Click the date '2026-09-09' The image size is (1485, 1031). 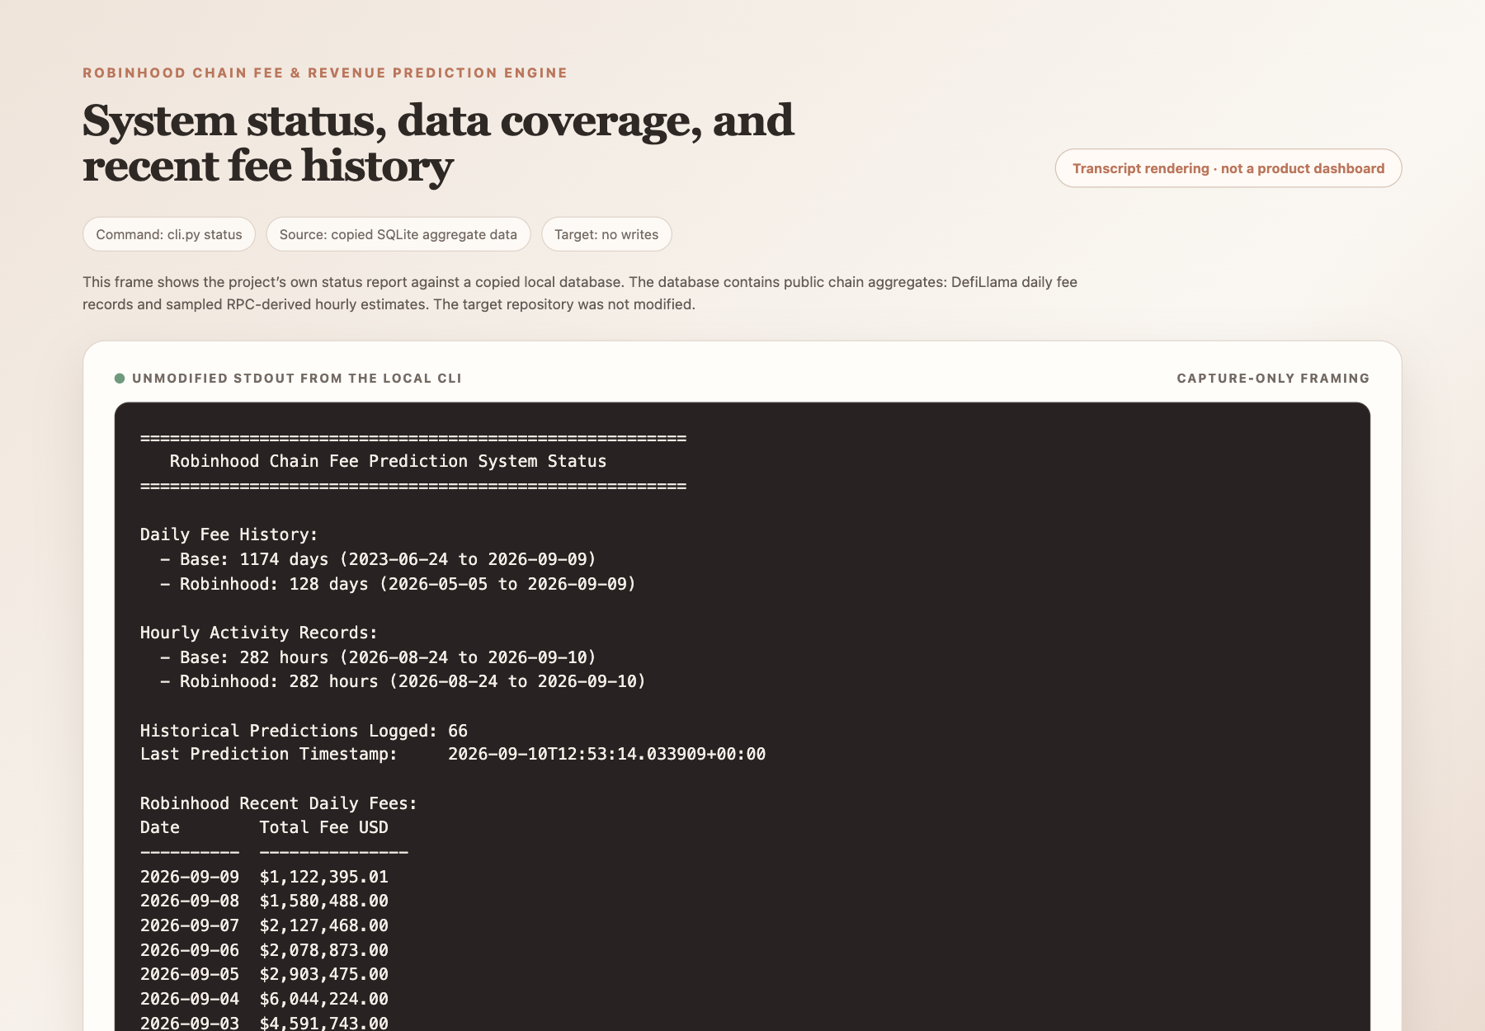tap(190, 877)
